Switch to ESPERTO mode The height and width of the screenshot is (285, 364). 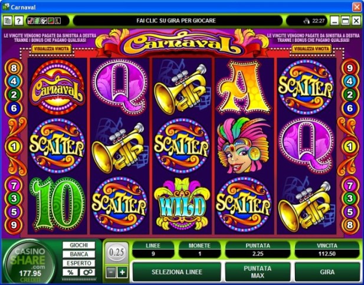coord(78,263)
